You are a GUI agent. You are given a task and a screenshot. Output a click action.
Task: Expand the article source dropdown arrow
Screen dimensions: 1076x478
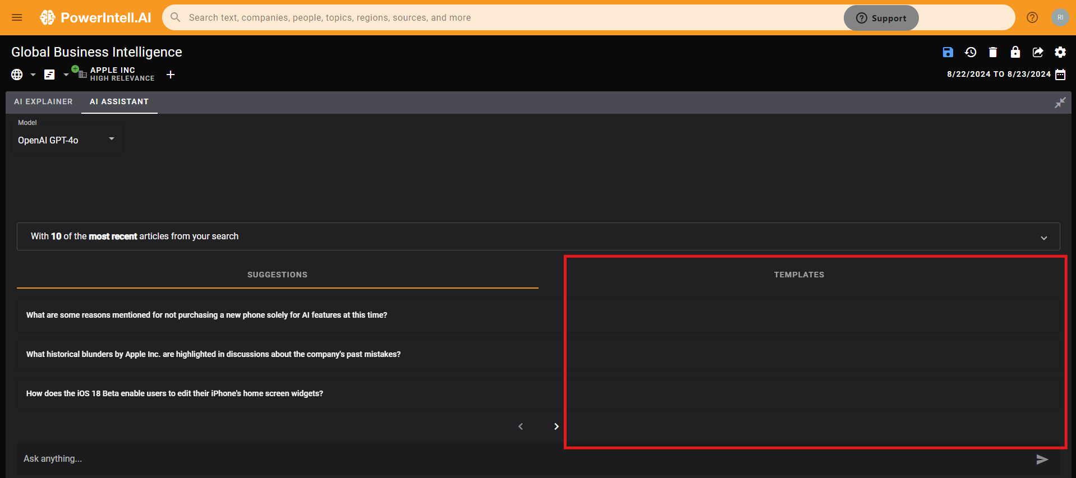tap(66, 75)
